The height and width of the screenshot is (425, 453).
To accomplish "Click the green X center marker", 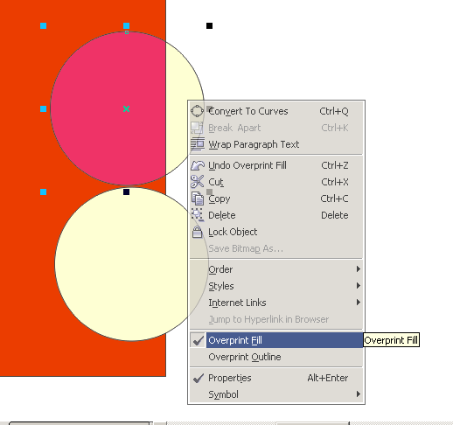I will [x=126, y=108].
